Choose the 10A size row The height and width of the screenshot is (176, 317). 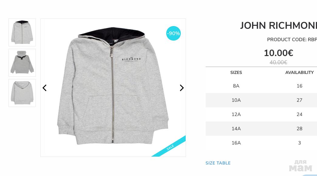[x=261, y=100]
